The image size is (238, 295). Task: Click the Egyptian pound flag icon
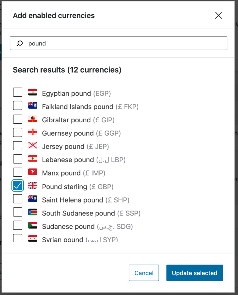pyautogui.click(x=33, y=92)
